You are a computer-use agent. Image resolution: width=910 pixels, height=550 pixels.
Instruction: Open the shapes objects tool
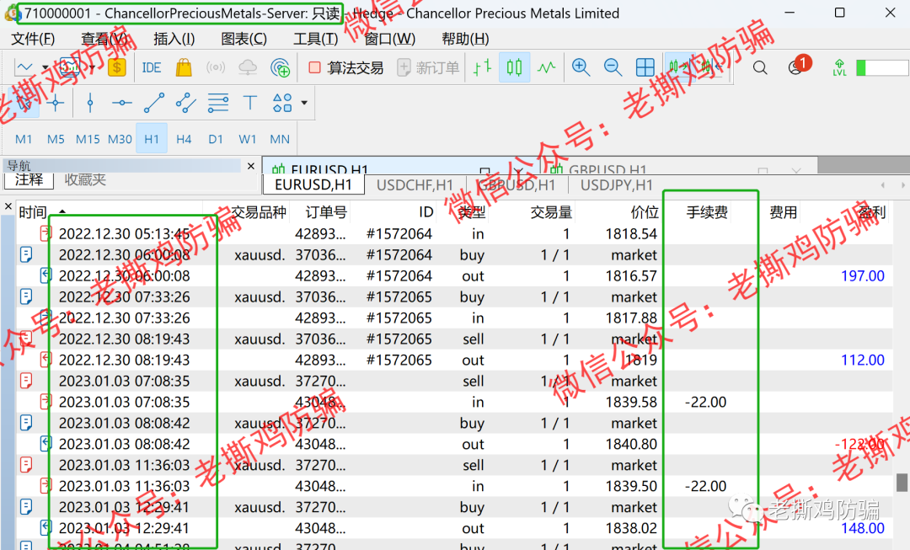pyautogui.click(x=282, y=104)
